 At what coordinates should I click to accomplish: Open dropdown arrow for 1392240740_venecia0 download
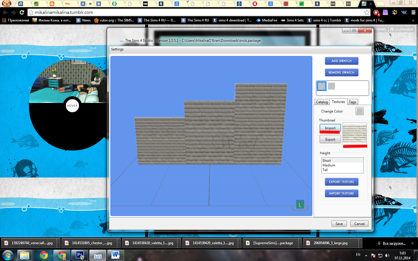(58, 243)
